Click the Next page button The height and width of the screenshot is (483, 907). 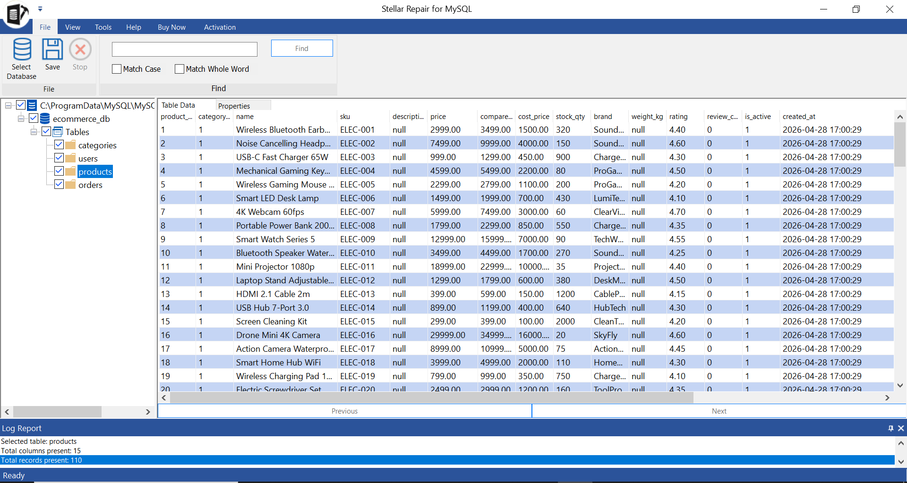coord(719,411)
